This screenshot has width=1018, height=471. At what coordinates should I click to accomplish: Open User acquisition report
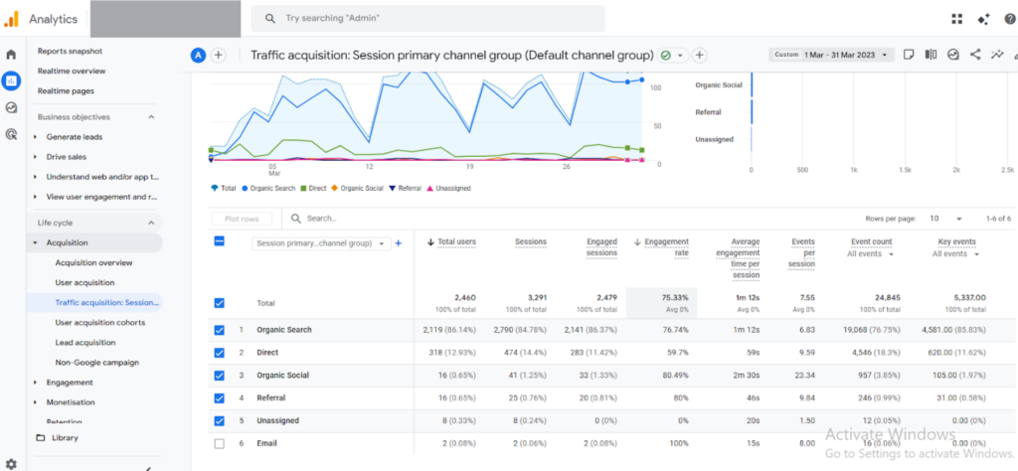85,283
